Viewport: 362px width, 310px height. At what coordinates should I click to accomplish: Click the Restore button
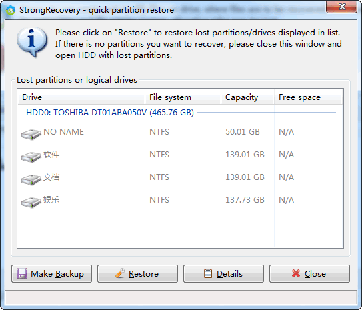click(137, 273)
